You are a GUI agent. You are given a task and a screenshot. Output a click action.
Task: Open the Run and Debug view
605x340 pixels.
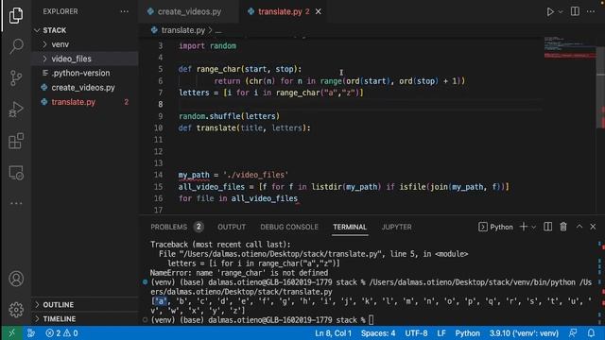click(16, 110)
